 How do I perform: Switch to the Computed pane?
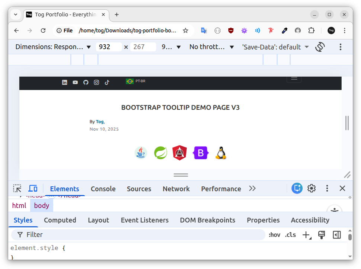tap(60, 220)
